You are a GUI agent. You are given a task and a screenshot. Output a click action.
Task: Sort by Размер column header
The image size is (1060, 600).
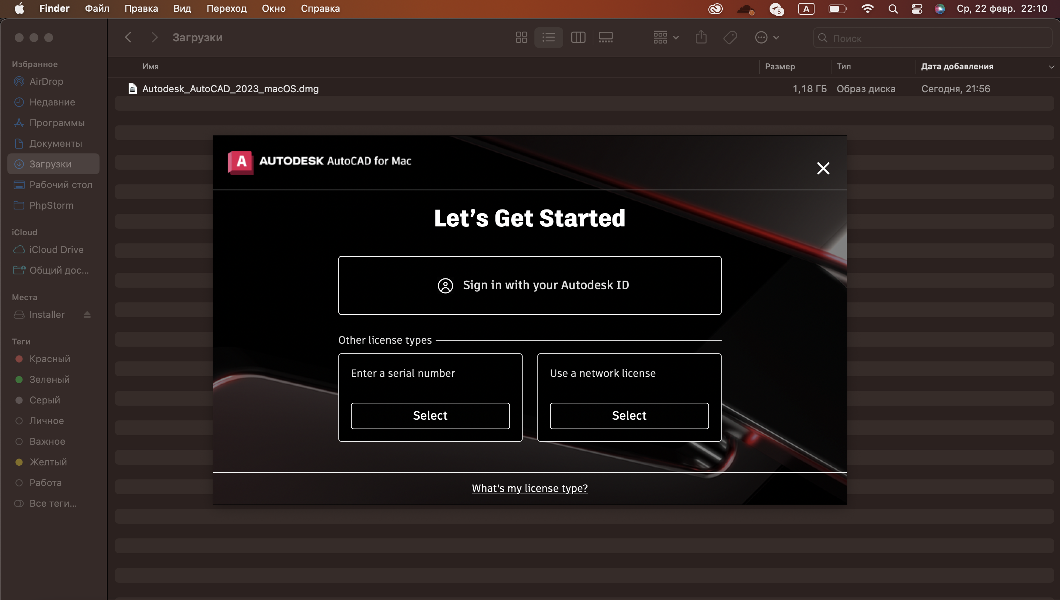pos(780,66)
